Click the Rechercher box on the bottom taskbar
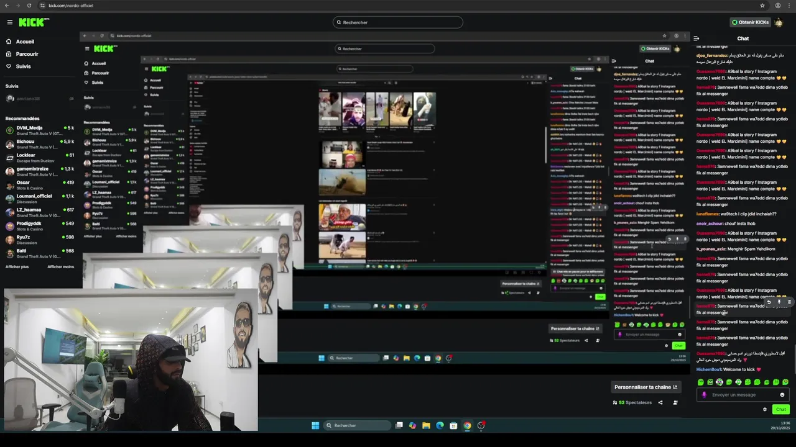 (x=358, y=425)
